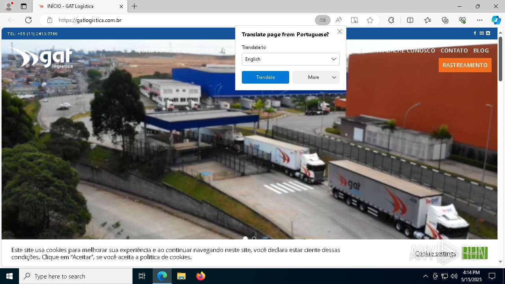Open the Copilot icon
The image size is (505, 284).
(x=496, y=20)
